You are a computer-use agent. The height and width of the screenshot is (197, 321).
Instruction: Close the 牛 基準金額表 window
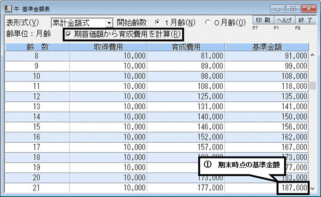[309, 9]
